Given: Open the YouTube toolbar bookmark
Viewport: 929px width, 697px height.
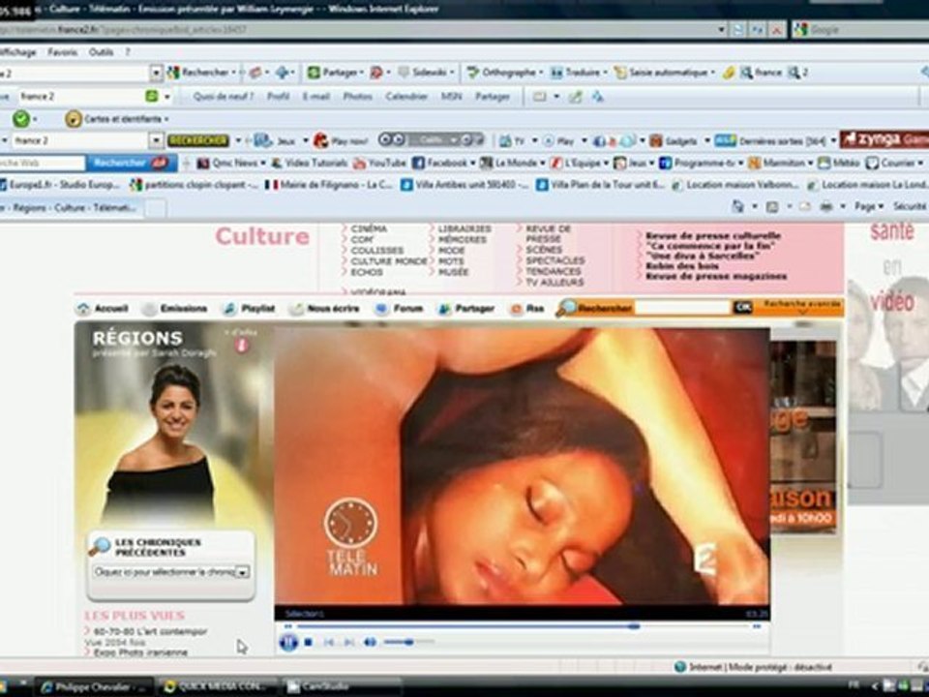Looking at the screenshot, I should (379, 163).
